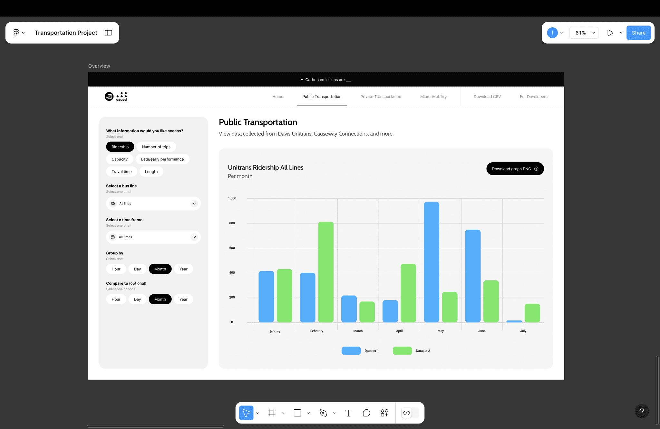Select the Pen tool
The image size is (660, 429).
[323, 413]
